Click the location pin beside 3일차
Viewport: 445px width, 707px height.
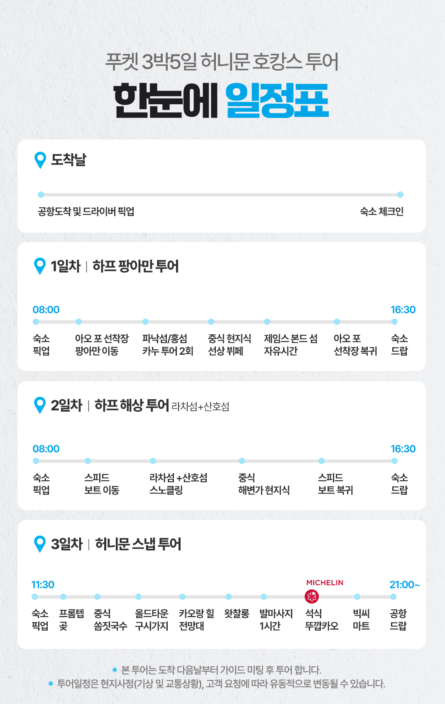40,544
